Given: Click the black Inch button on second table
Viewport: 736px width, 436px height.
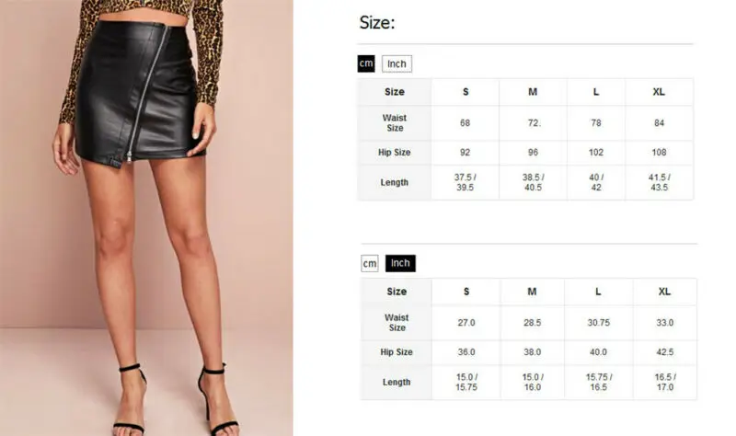Looking at the screenshot, I should (x=400, y=263).
